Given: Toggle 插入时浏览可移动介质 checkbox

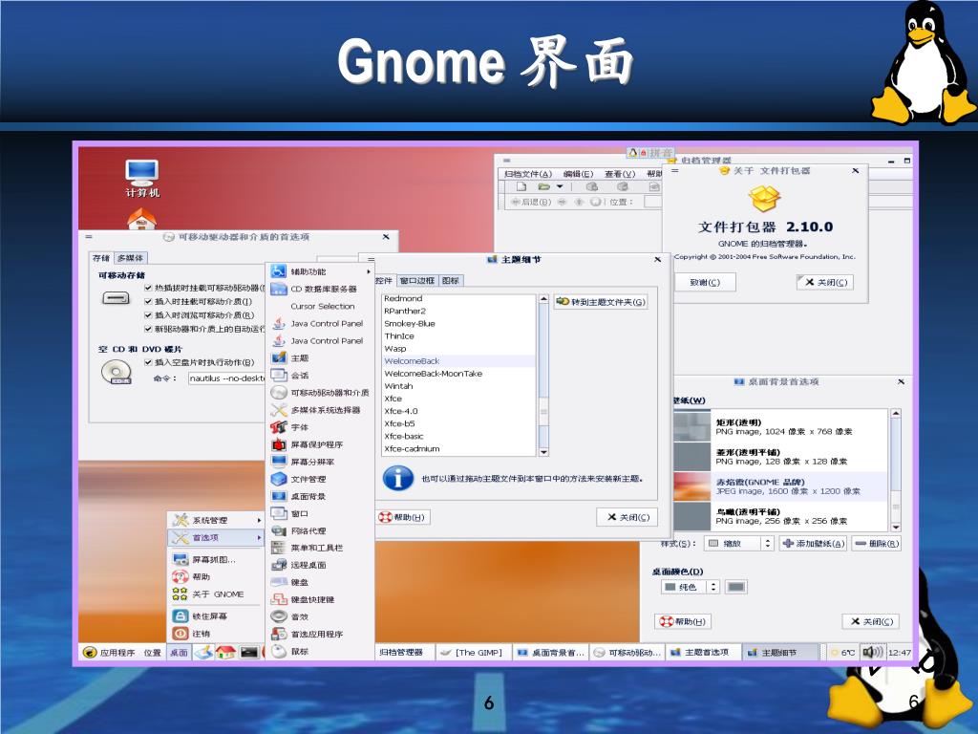Looking at the screenshot, I should coord(148,315).
